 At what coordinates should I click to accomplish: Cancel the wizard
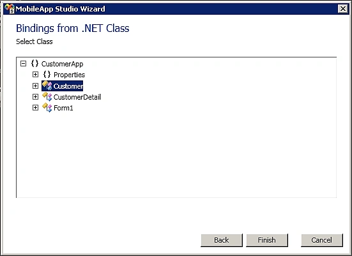click(322, 240)
